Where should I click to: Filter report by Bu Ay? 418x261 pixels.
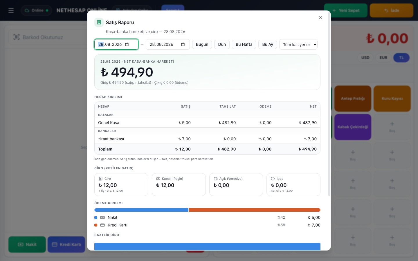[268, 44]
